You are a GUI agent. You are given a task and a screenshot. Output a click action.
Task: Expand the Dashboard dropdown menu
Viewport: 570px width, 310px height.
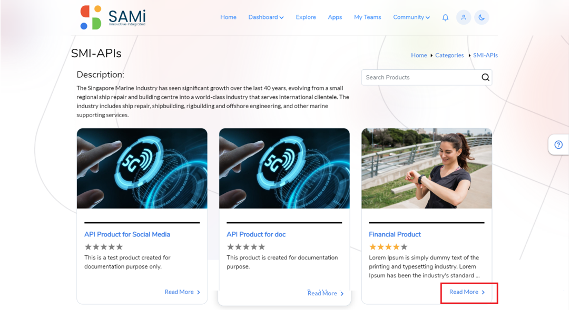(266, 17)
